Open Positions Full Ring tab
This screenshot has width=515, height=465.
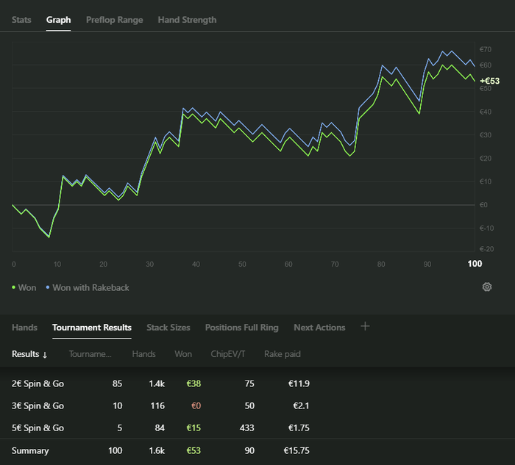tap(241, 328)
